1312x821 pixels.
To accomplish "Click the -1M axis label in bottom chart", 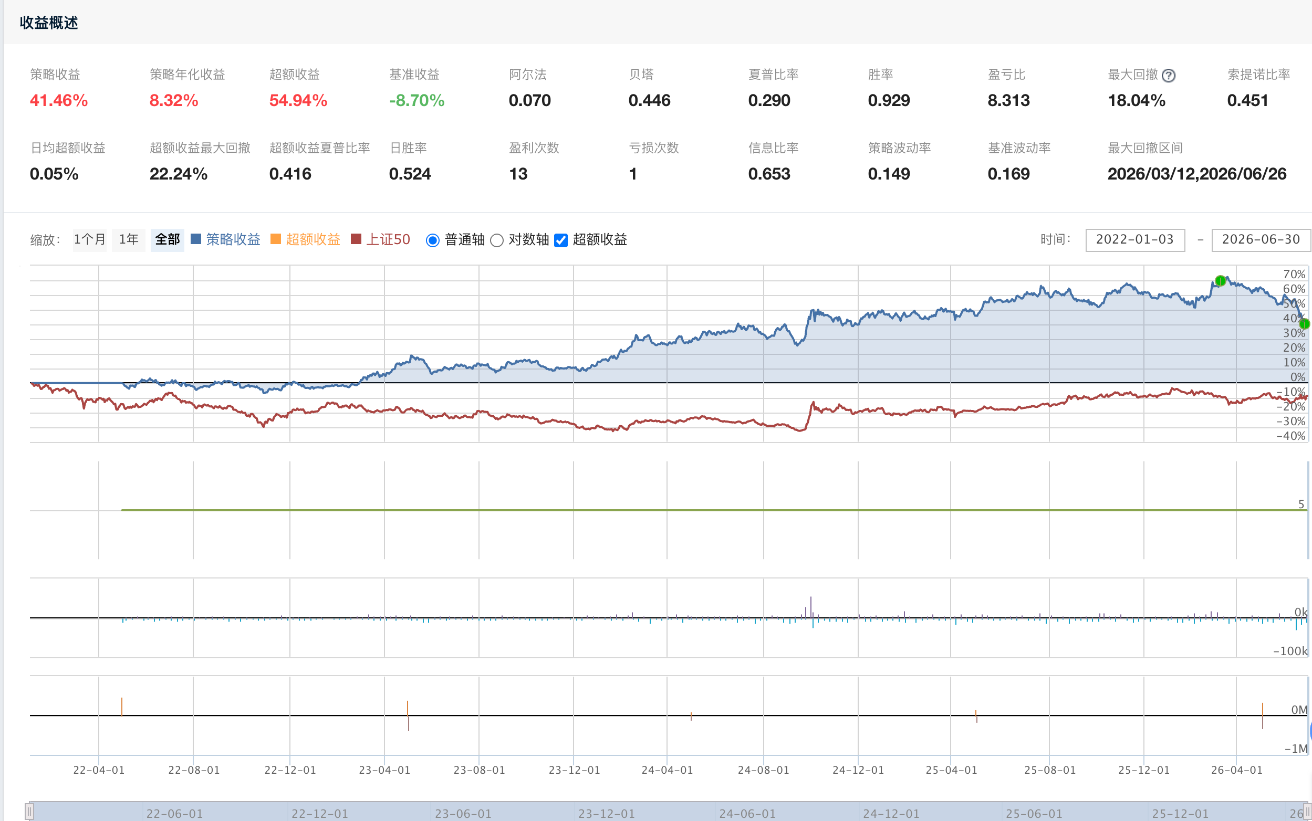I will point(1296,749).
